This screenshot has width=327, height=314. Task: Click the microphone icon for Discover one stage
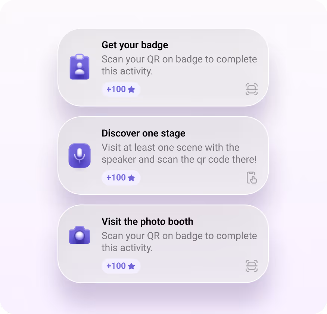pyautogui.click(x=80, y=155)
